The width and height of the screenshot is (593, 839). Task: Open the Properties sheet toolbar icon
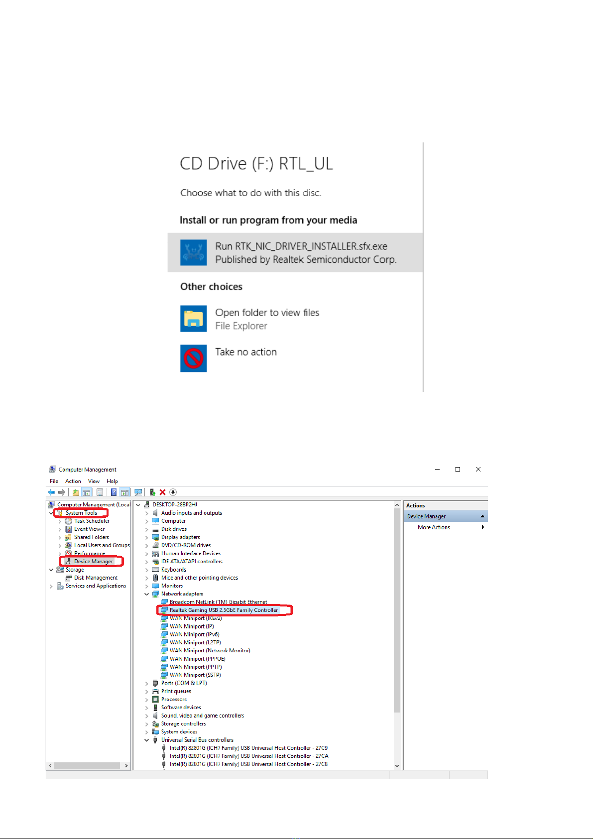100,492
